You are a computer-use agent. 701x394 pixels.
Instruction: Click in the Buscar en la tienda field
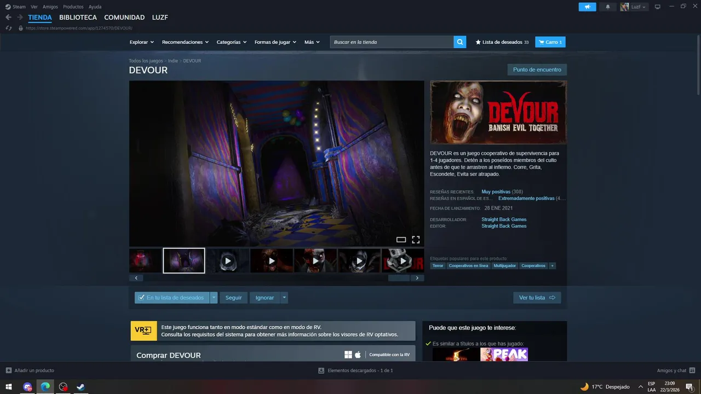[392, 42]
